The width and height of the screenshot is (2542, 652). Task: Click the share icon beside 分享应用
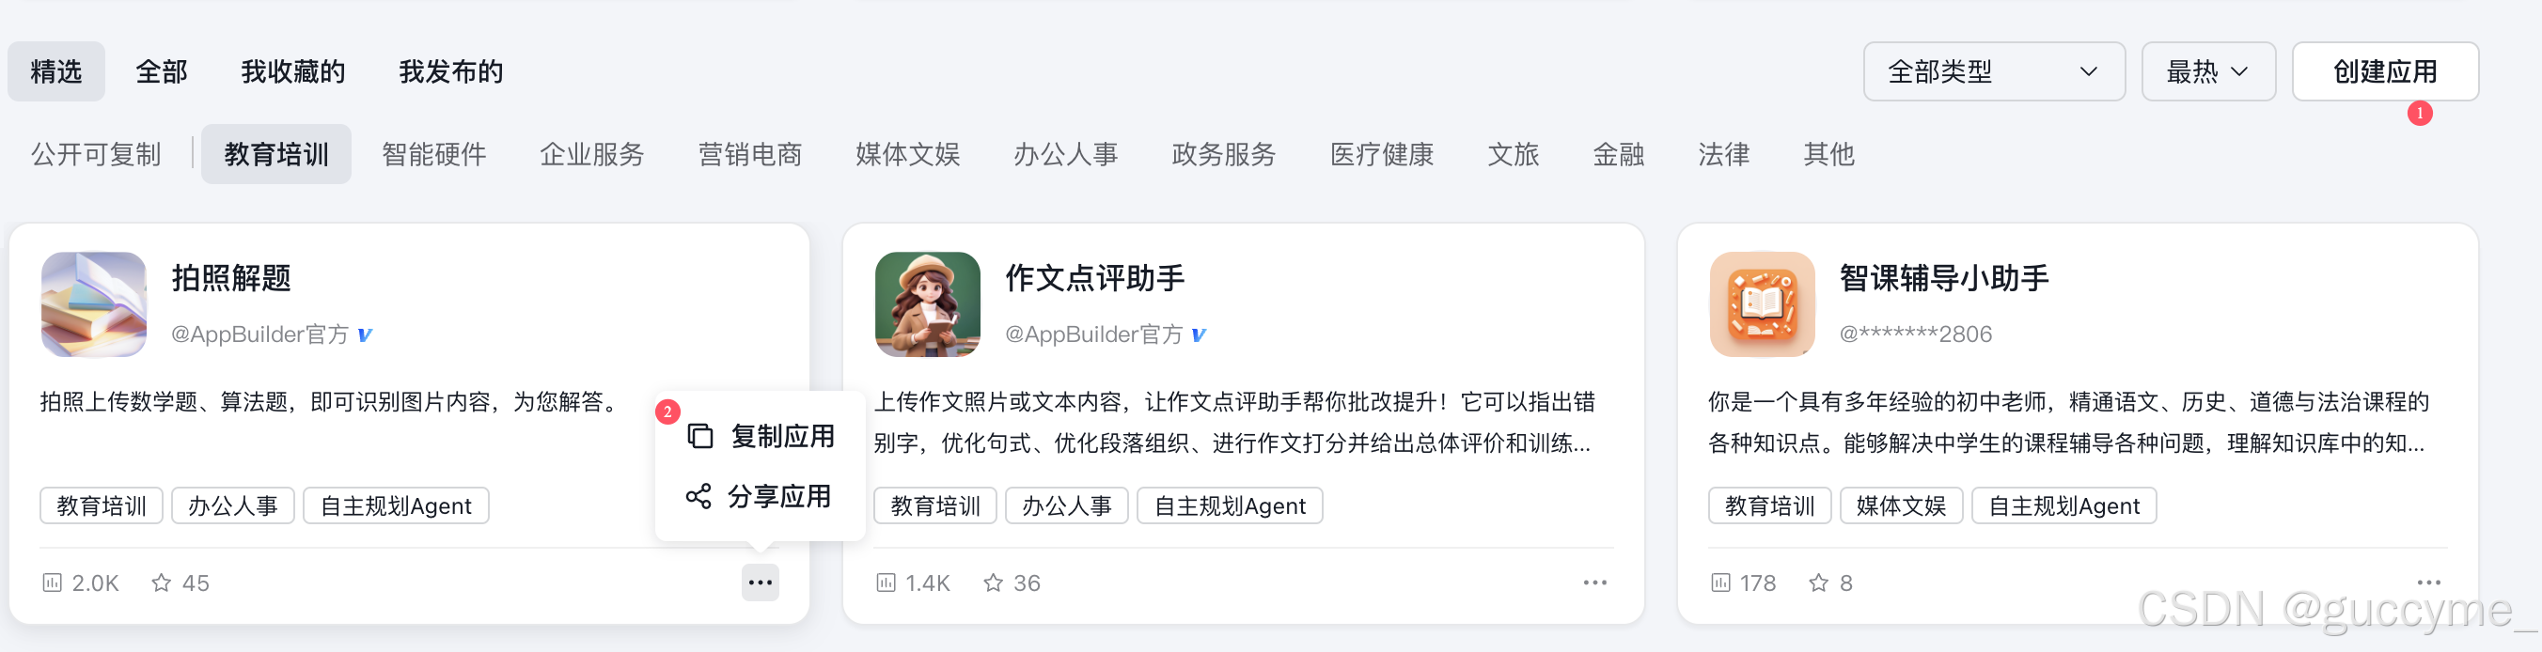pos(699,497)
